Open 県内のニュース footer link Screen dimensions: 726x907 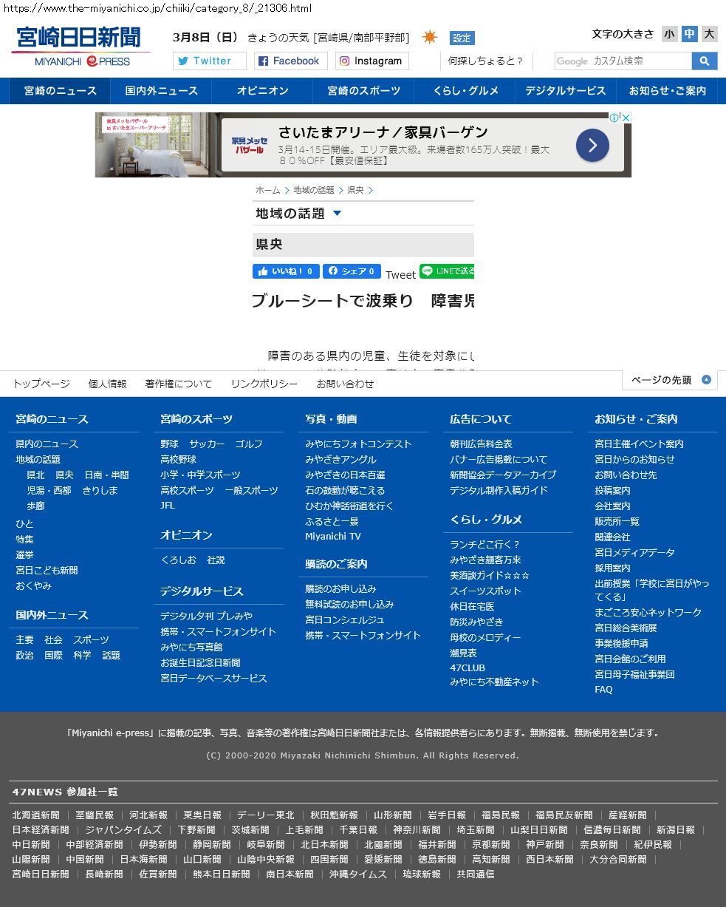(x=47, y=444)
